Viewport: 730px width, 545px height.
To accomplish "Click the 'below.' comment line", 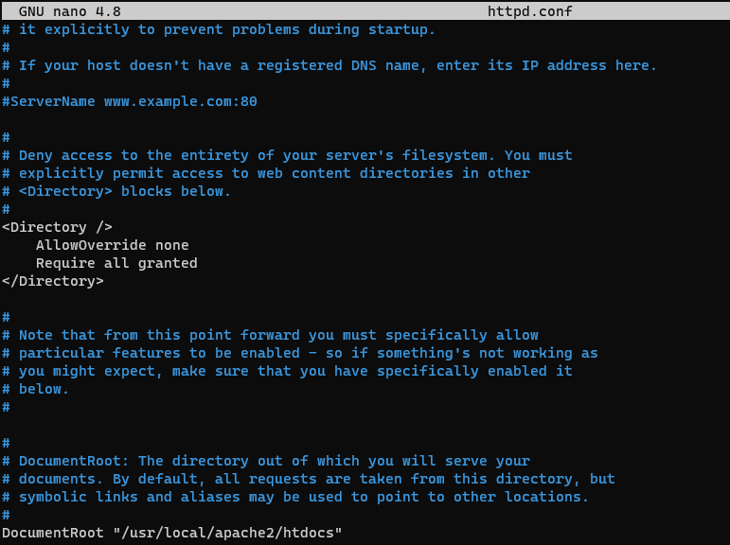I will point(35,389).
